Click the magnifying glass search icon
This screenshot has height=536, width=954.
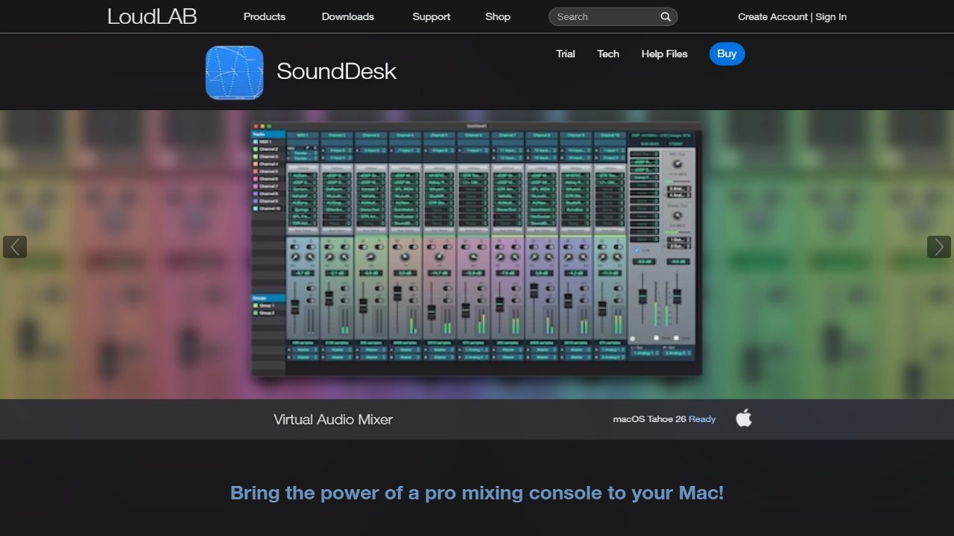pyautogui.click(x=666, y=16)
